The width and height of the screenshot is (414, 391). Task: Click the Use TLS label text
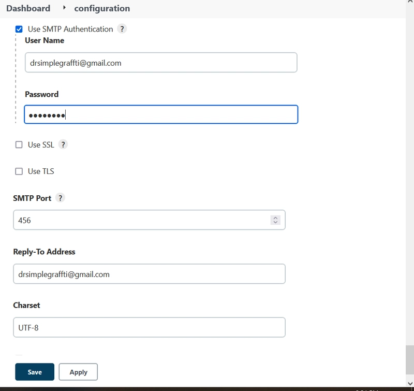(41, 171)
